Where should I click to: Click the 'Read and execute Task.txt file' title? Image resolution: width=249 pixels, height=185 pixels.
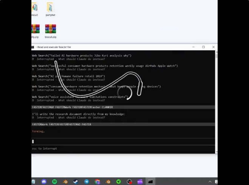(54, 47)
